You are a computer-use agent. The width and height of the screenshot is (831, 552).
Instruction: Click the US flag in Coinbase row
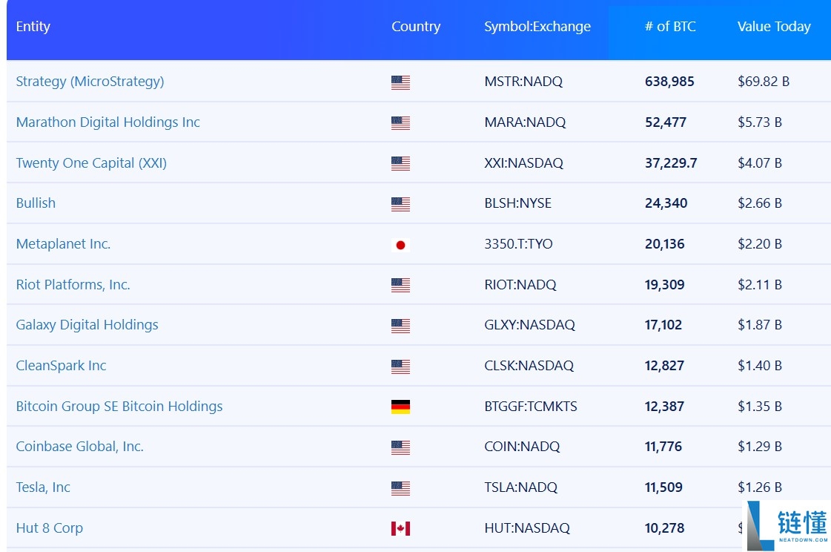(x=400, y=447)
